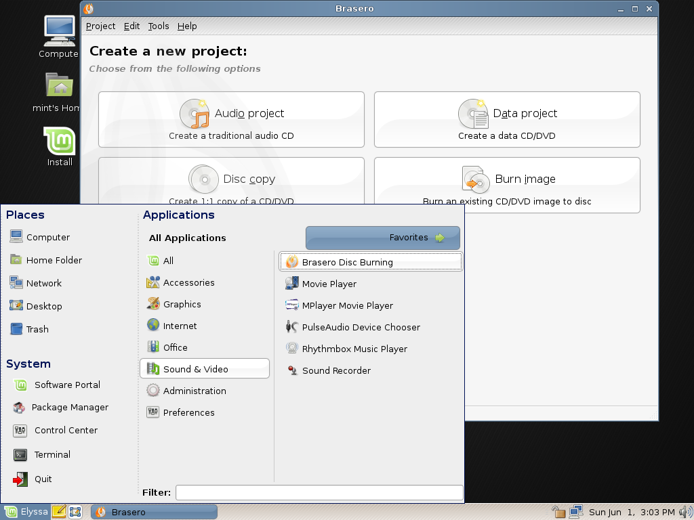Open the notes launcher in panel

coord(59,512)
